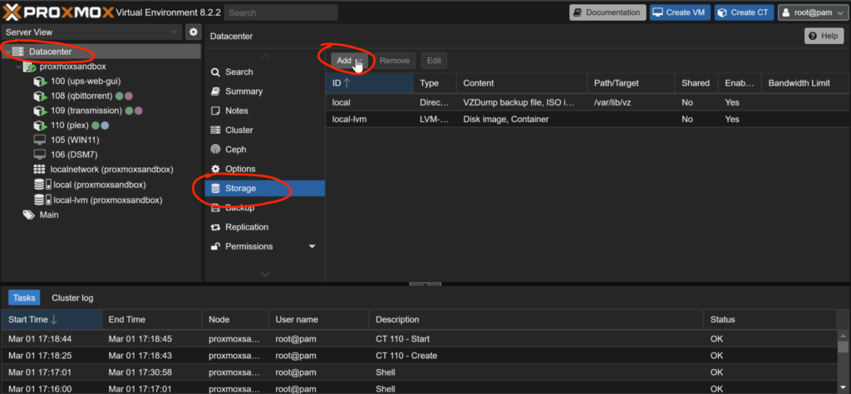Screen dimensions: 851x394
Task: Click the Status column header in tasks
Action: (x=770, y=320)
